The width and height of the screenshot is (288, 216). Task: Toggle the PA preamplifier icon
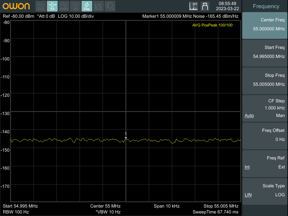tap(52, 6)
